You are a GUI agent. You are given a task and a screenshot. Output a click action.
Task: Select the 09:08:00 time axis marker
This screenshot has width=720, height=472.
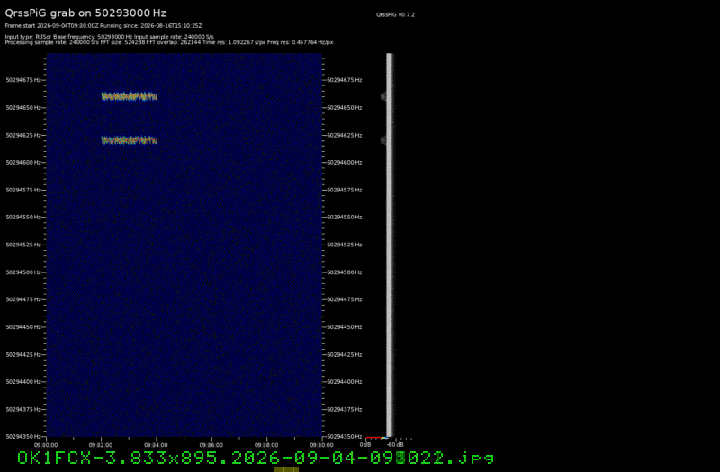click(x=265, y=445)
